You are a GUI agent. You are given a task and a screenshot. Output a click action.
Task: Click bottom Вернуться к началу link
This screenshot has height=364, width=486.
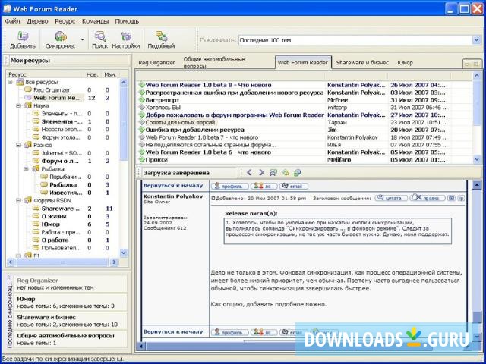tap(173, 332)
